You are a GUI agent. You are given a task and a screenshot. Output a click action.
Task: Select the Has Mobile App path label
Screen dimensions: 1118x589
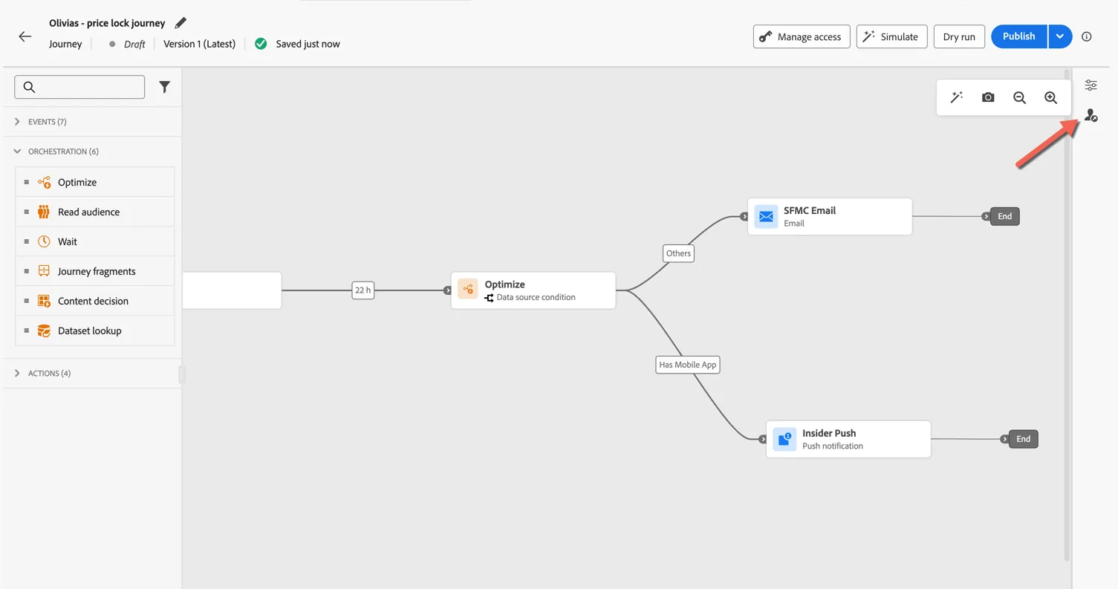click(688, 365)
